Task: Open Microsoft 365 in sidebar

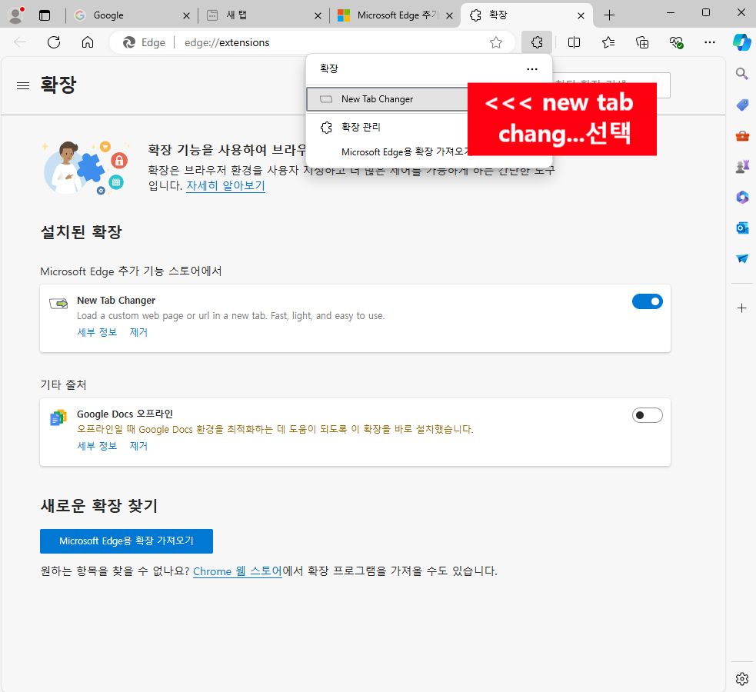Action: pos(742,197)
